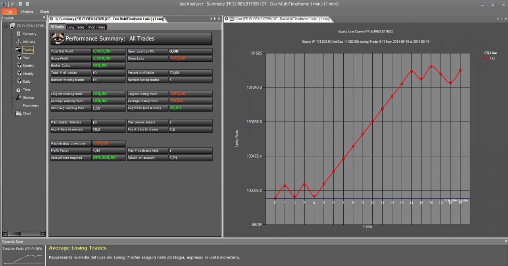The height and width of the screenshot is (266, 508).
Task: Select the WinLoss report icon
Action: tap(19, 42)
